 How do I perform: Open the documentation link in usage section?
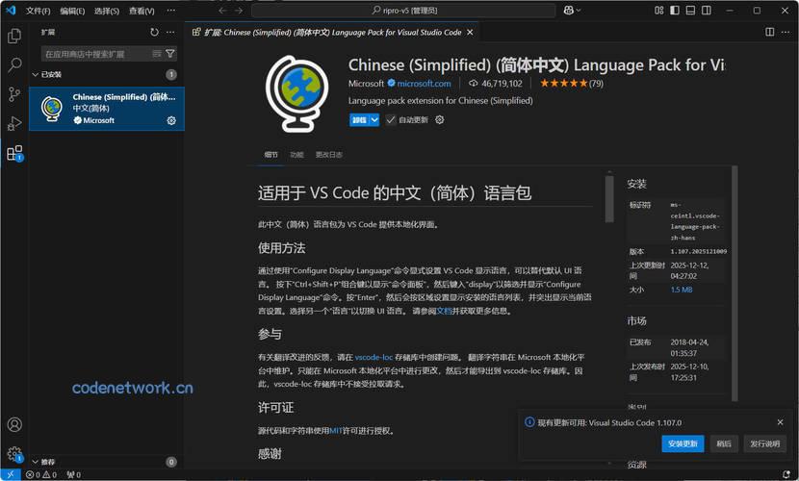pos(445,311)
